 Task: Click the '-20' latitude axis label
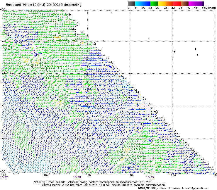point(3,10)
